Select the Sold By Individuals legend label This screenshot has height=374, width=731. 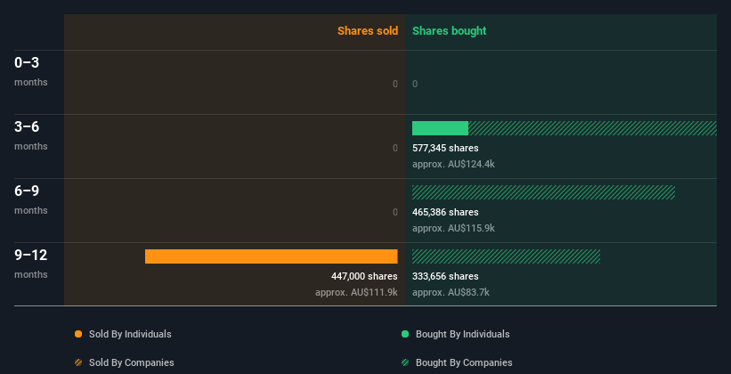coord(130,334)
